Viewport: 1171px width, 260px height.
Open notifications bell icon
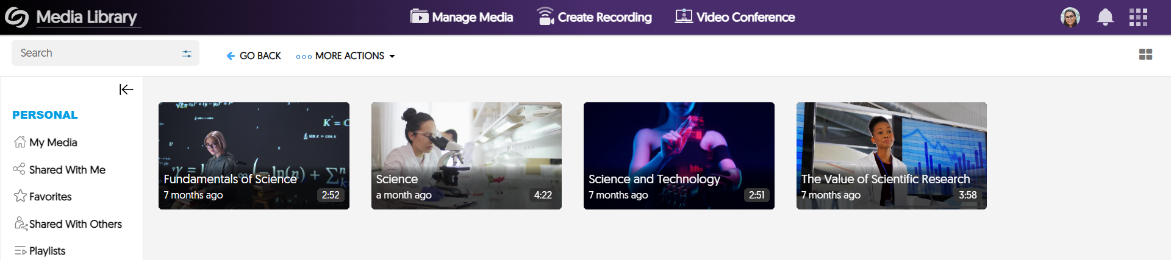(x=1105, y=17)
